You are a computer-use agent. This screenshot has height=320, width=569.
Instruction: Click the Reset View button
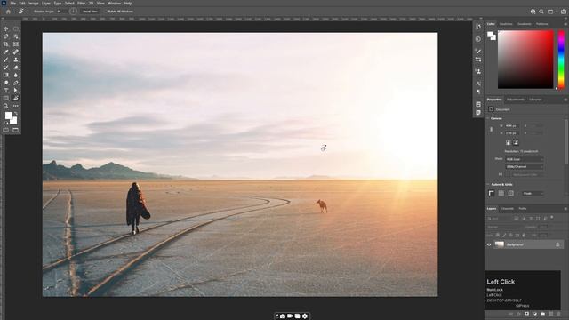[90, 12]
